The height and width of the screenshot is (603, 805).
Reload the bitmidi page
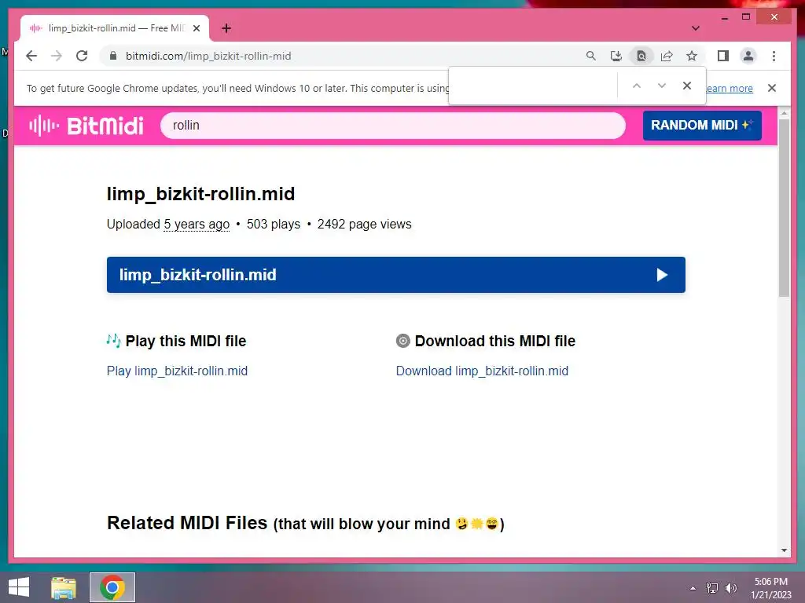click(x=82, y=56)
